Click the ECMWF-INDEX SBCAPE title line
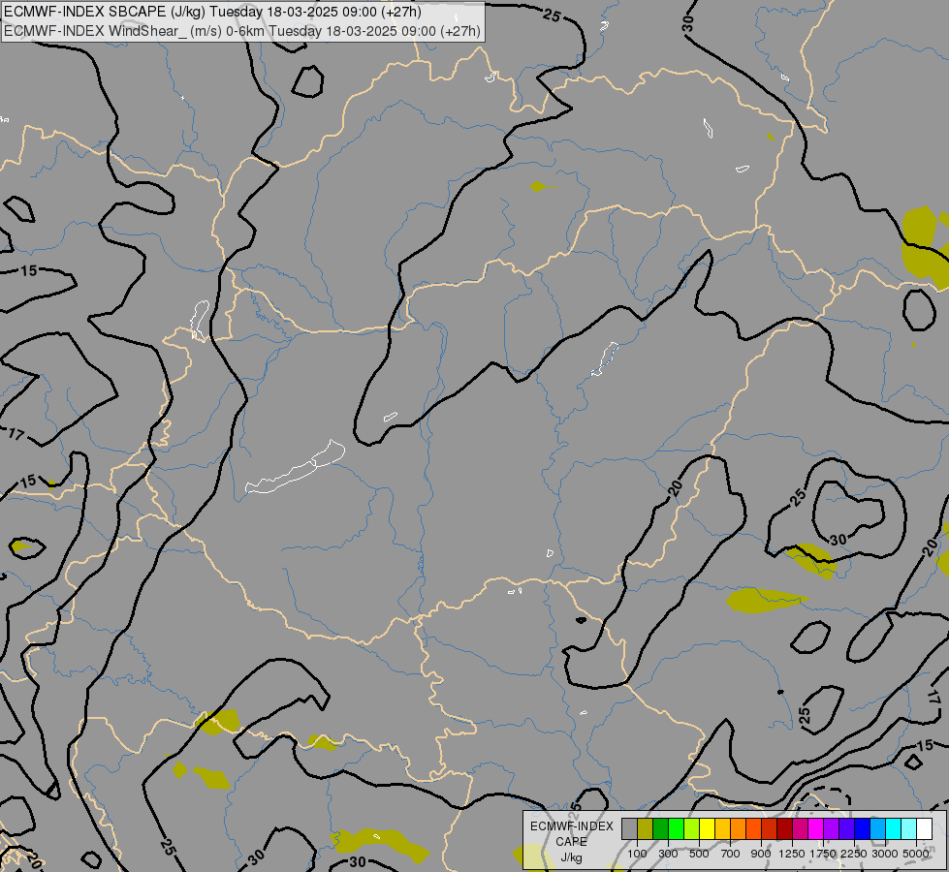 212,12
